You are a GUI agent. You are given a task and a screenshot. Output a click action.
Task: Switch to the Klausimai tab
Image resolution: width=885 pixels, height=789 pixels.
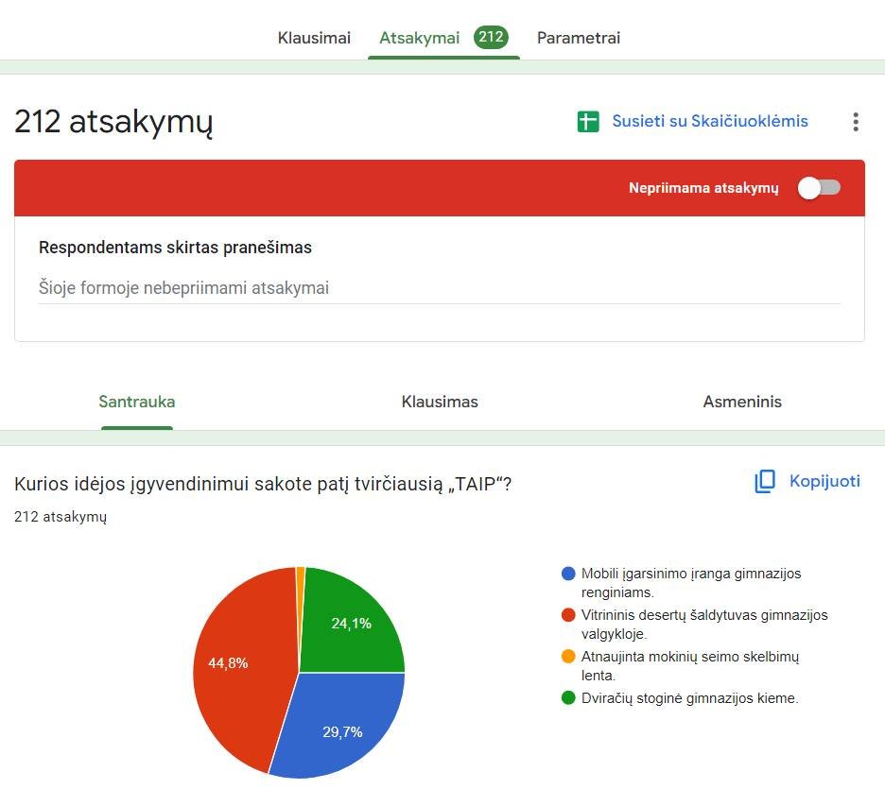314,38
